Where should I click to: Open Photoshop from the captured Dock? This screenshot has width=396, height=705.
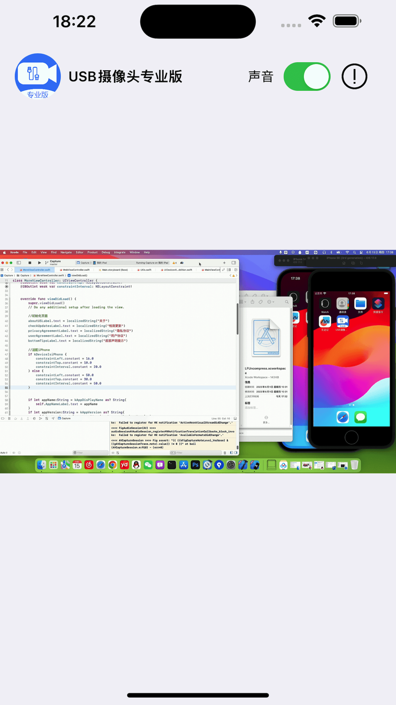(195, 465)
